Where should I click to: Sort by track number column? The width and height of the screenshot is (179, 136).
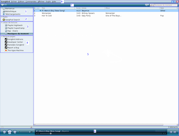coord(36,8)
